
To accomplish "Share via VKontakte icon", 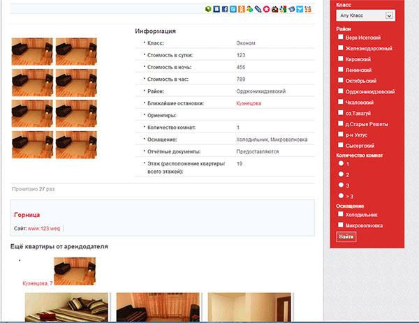I will 216,9.
